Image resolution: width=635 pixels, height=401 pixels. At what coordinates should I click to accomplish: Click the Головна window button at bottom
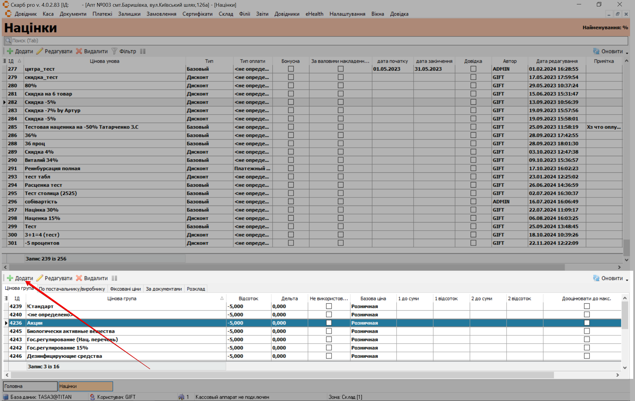[x=30, y=386]
